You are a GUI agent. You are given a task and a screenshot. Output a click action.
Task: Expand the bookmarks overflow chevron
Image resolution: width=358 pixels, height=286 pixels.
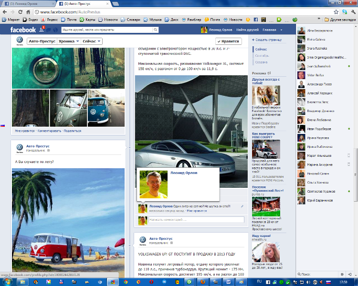[319, 19]
